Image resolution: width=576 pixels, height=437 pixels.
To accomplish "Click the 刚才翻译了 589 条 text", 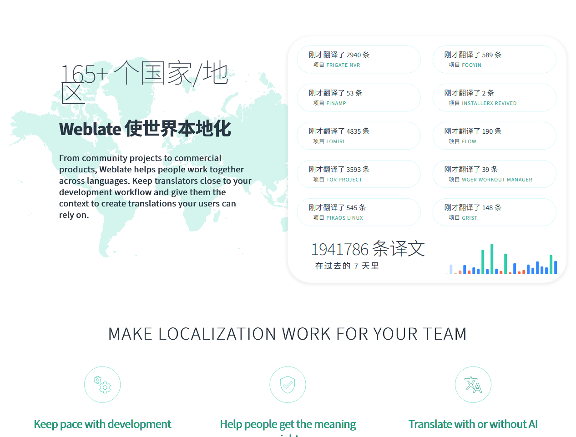I will click(473, 55).
